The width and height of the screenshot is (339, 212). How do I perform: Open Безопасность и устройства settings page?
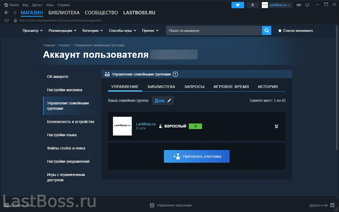point(70,122)
